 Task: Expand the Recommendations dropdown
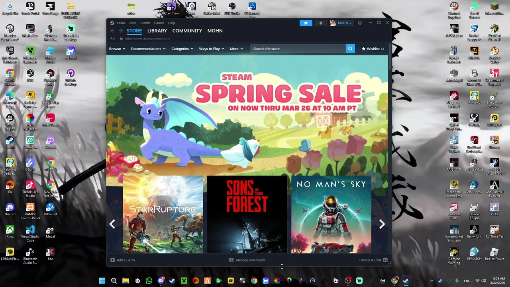click(148, 49)
